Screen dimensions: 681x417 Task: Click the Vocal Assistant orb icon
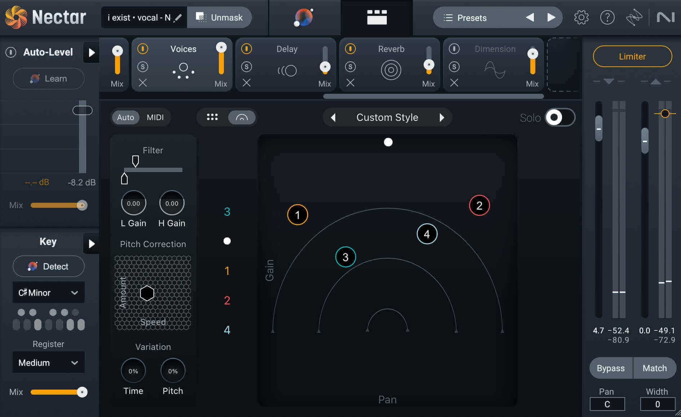click(x=304, y=17)
